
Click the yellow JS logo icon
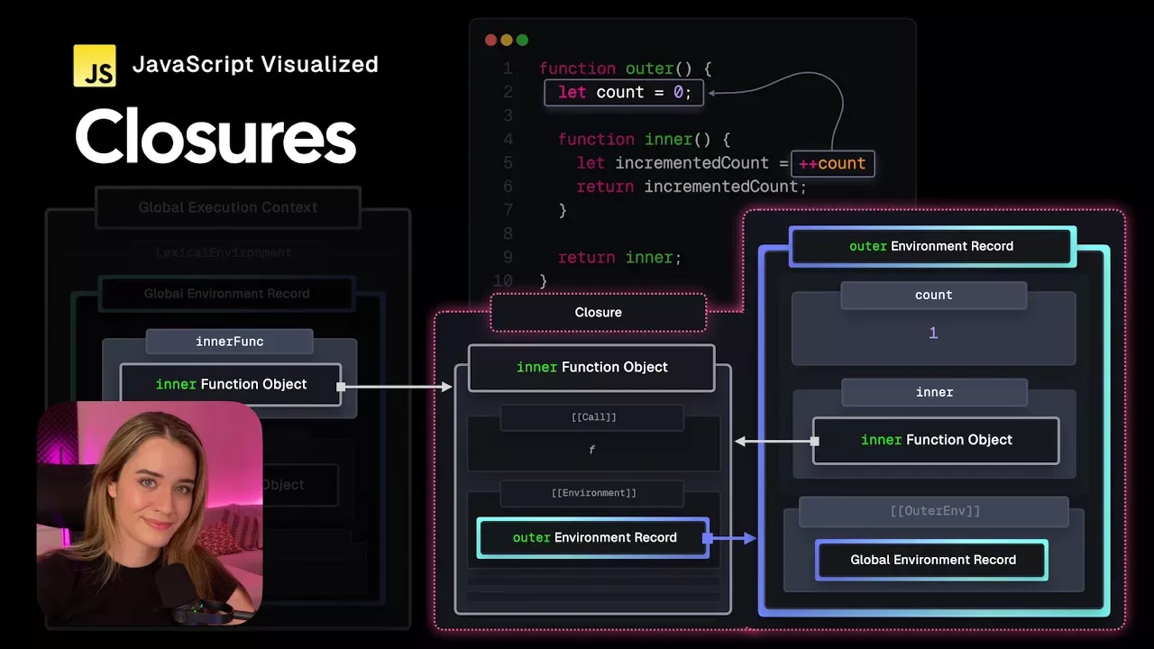pyautogui.click(x=95, y=65)
